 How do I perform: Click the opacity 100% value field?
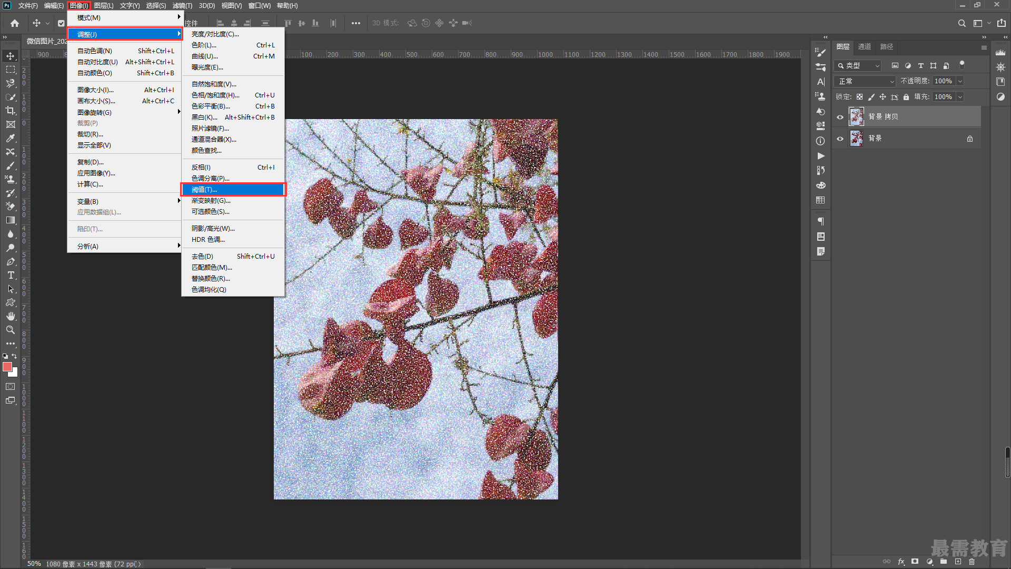(x=943, y=81)
